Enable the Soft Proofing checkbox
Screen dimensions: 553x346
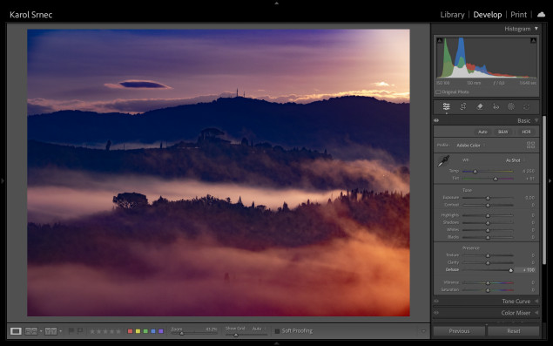pyautogui.click(x=277, y=331)
